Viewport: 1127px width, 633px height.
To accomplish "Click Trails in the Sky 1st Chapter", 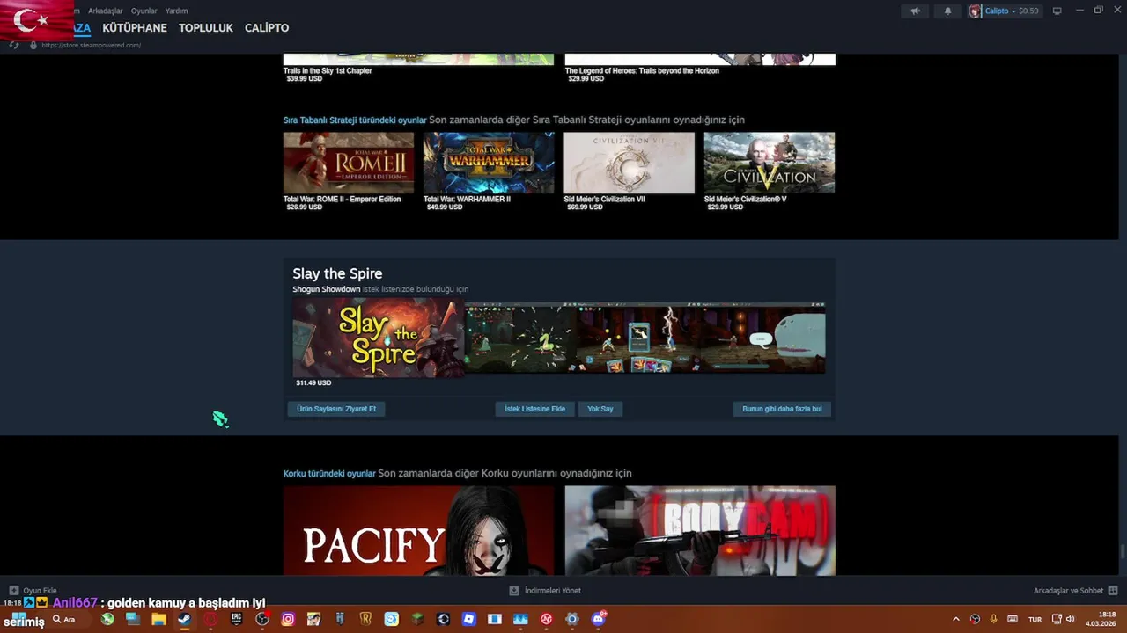I will click(328, 70).
